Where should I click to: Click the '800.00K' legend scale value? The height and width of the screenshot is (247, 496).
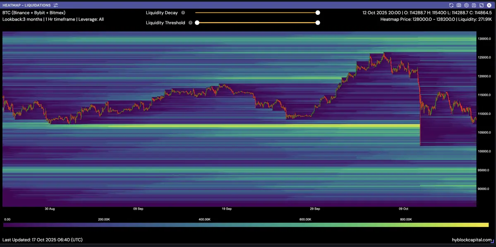(406, 219)
